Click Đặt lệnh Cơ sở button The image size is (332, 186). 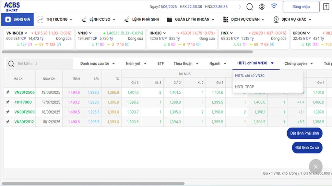coord(307,148)
